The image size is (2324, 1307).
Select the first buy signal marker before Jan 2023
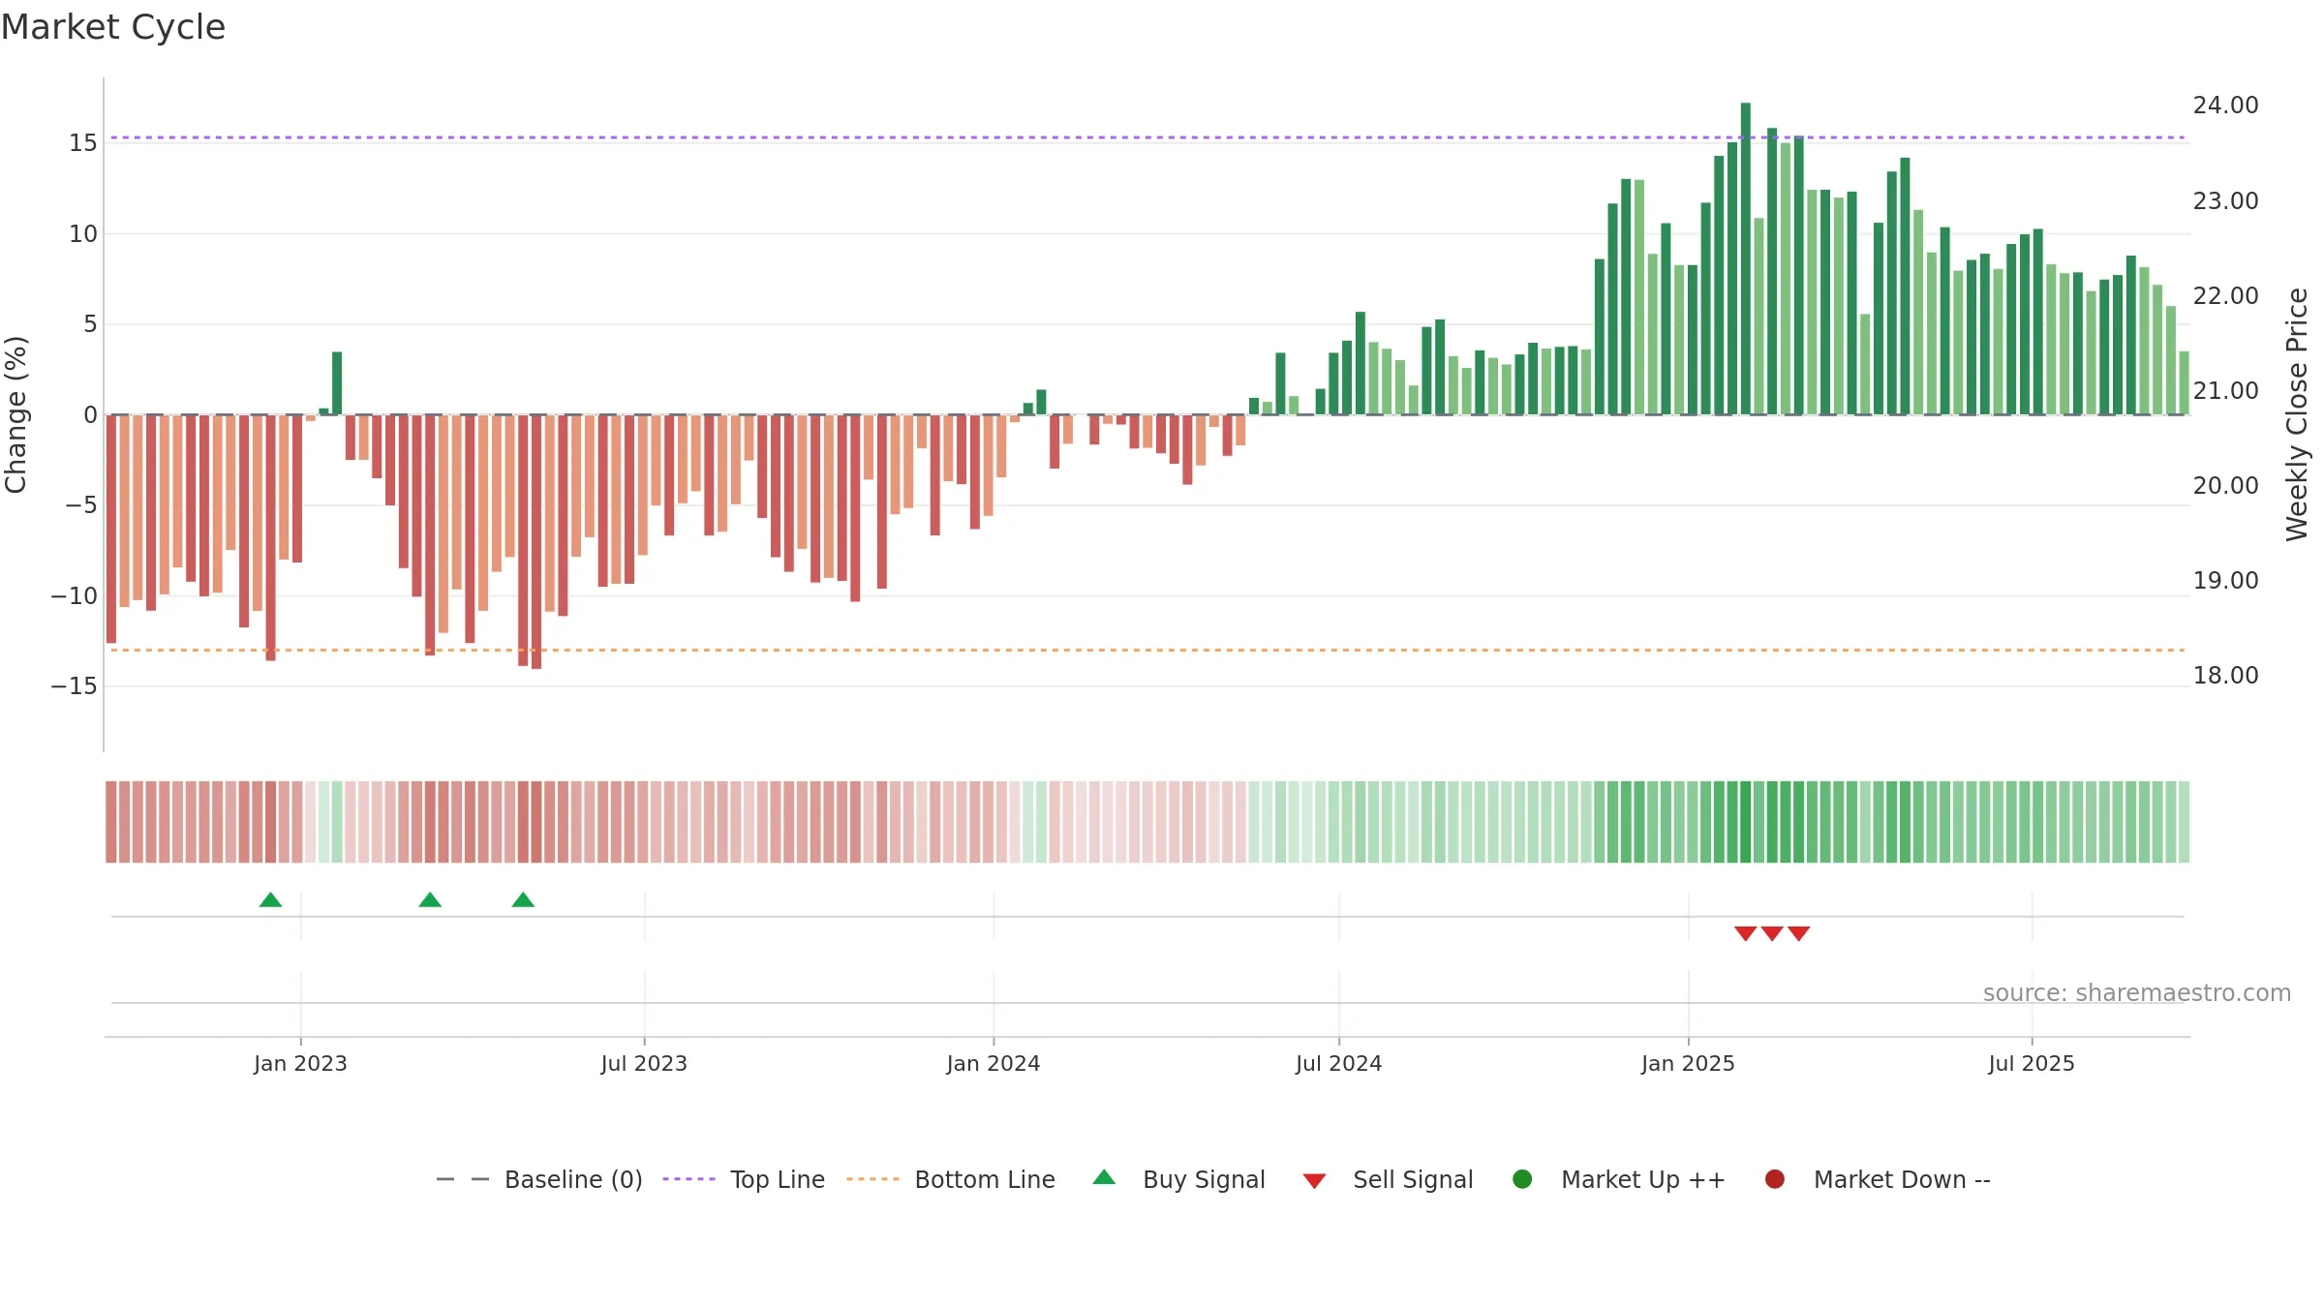click(271, 900)
